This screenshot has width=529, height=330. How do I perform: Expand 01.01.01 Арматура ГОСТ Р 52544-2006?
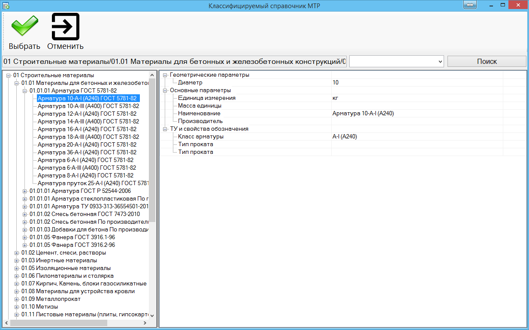24,191
